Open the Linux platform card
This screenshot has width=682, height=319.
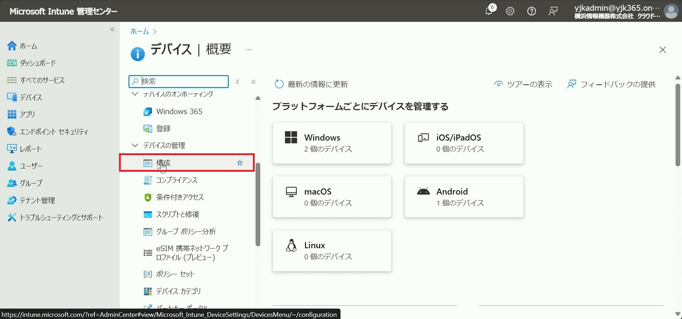(332, 251)
